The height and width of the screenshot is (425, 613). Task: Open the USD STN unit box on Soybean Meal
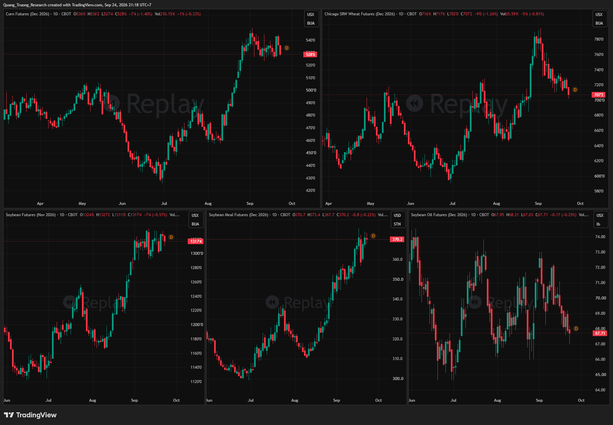pyautogui.click(x=397, y=219)
